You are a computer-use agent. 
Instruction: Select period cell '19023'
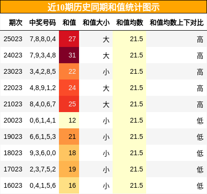pyautogui.click(x=13, y=137)
